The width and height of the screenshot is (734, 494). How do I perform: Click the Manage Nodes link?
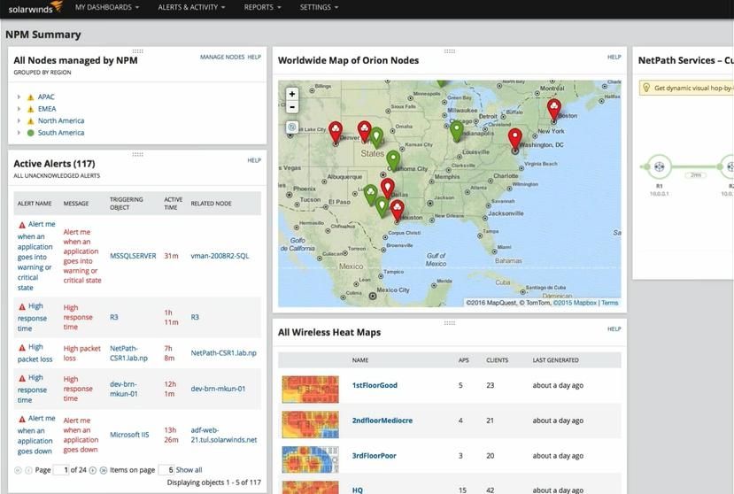coord(222,58)
